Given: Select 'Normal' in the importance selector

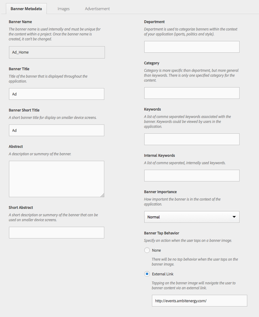Looking at the screenshot, I should 191,217.
